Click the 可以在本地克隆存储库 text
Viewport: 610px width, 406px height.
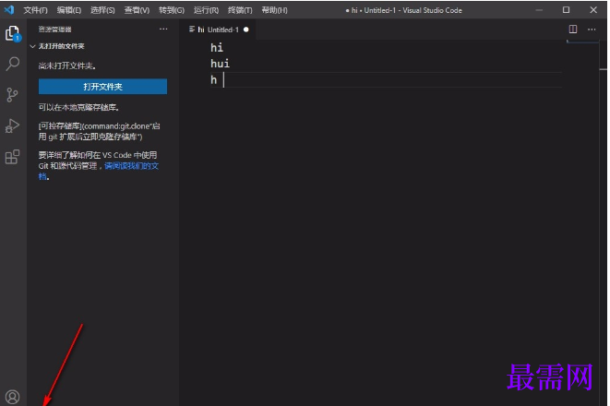tap(78, 107)
